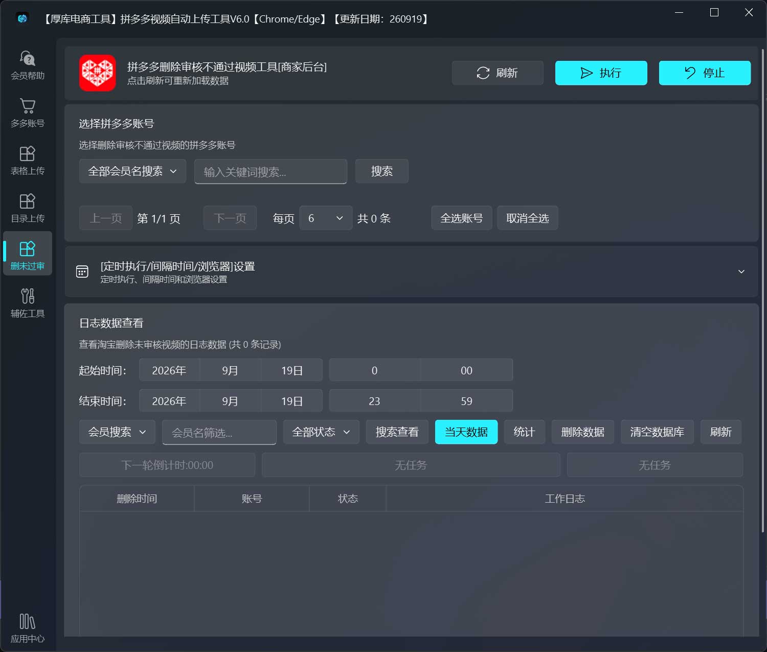The height and width of the screenshot is (652, 767).
Task: Click the 搜索 button for accounts
Action: tap(382, 171)
